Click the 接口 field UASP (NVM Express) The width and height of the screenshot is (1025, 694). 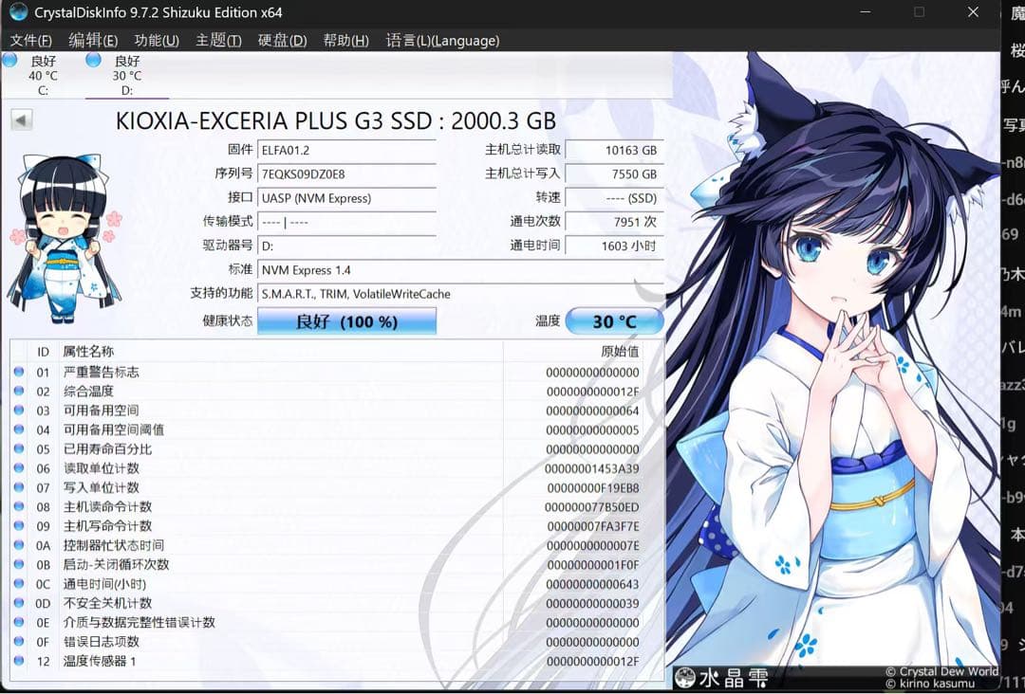(x=346, y=198)
